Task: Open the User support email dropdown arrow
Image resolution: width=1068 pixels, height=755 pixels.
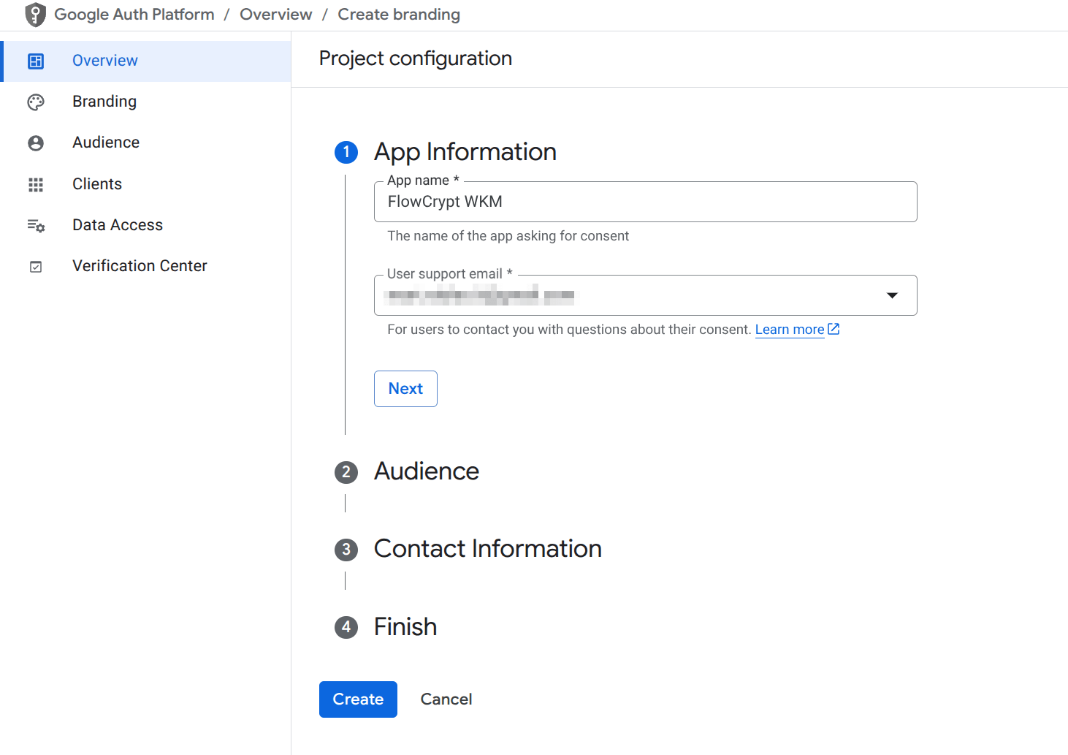Action: 892,295
